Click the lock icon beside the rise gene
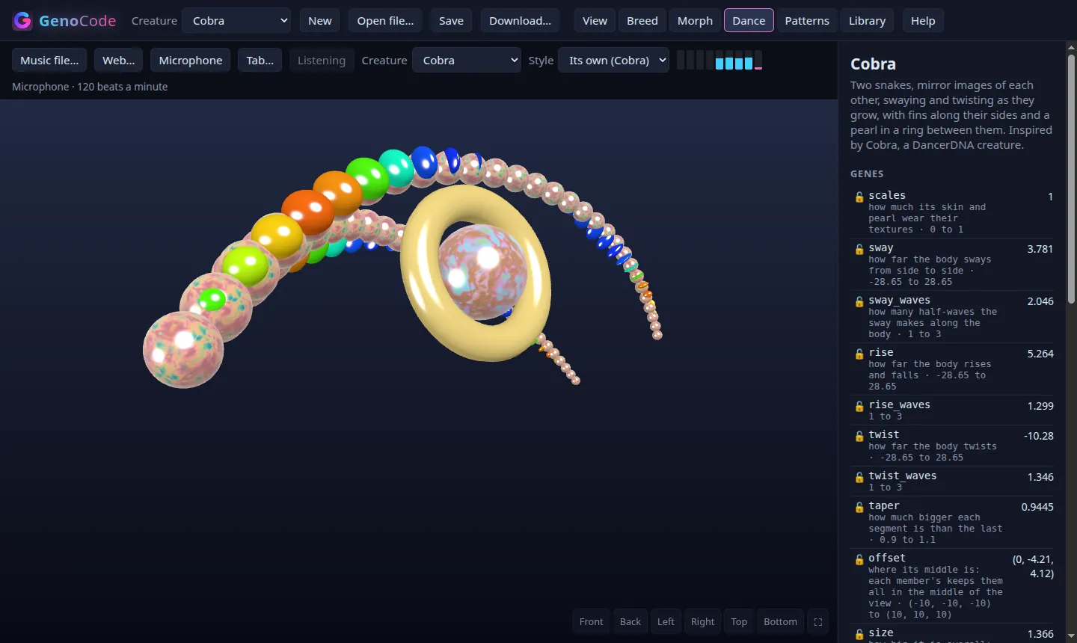 click(859, 354)
